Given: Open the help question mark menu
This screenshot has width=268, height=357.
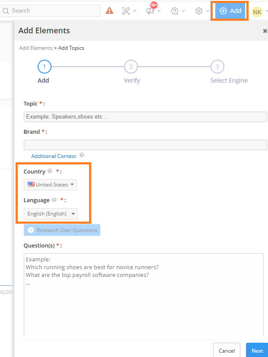Looking at the screenshot, I should 175,11.
